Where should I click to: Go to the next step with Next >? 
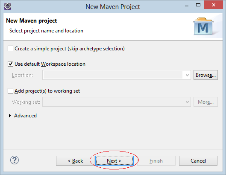tap(114, 161)
